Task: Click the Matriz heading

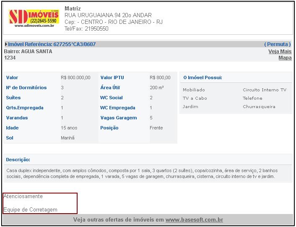Action: (x=73, y=9)
